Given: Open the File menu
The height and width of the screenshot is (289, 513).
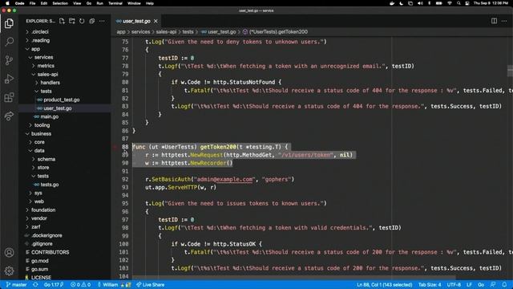Looking at the screenshot, I should tap(32, 3).
